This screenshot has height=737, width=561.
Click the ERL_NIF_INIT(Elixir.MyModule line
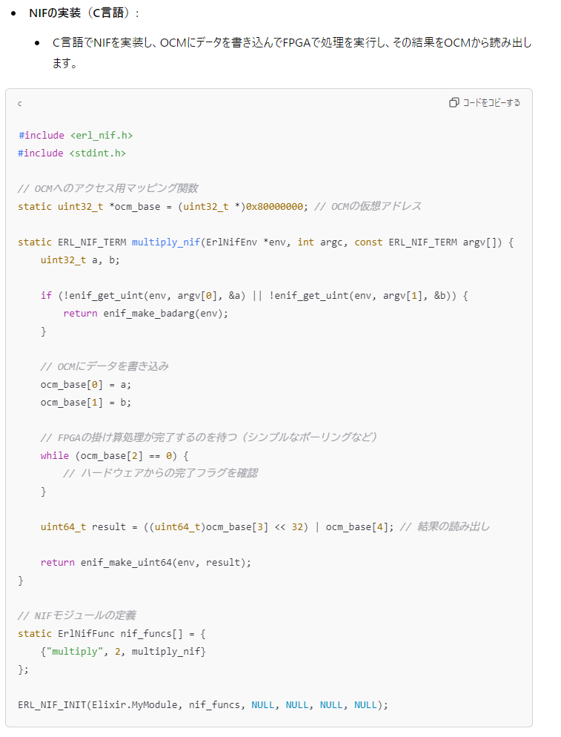coord(203,705)
